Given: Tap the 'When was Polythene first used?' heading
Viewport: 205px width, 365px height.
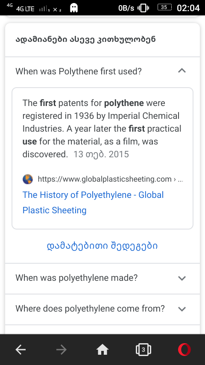Looking at the screenshot, I should click(79, 71).
